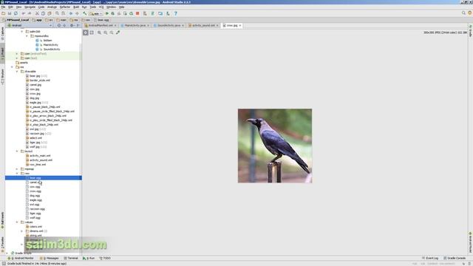Click the Cut scissors toolbar icon
This screenshot has width=473, height=266.
pos(37,13)
